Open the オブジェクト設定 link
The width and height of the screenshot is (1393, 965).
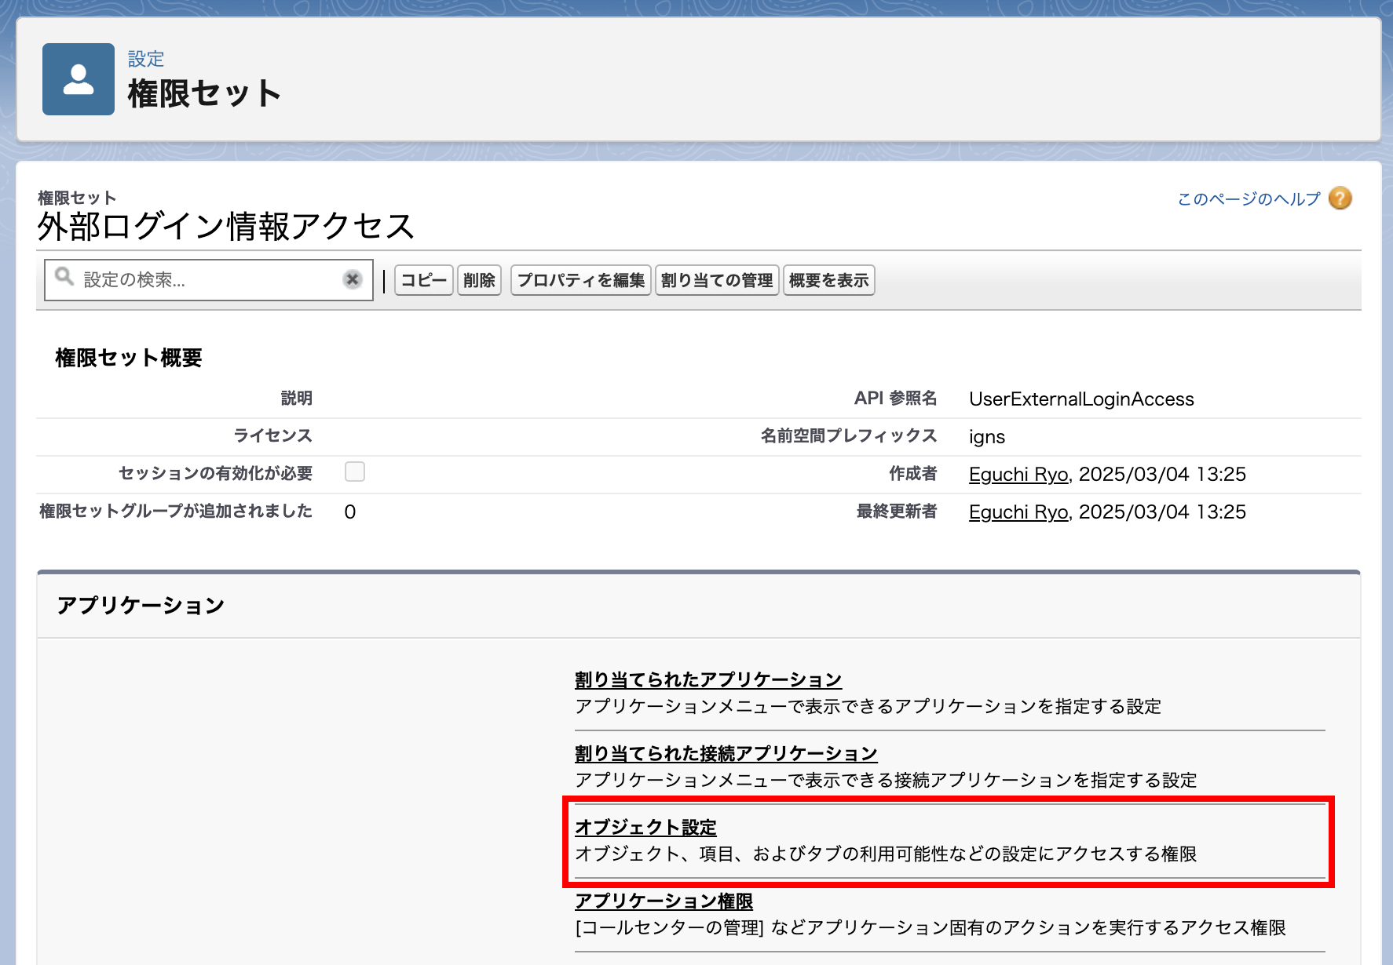[x=645, y=827]
